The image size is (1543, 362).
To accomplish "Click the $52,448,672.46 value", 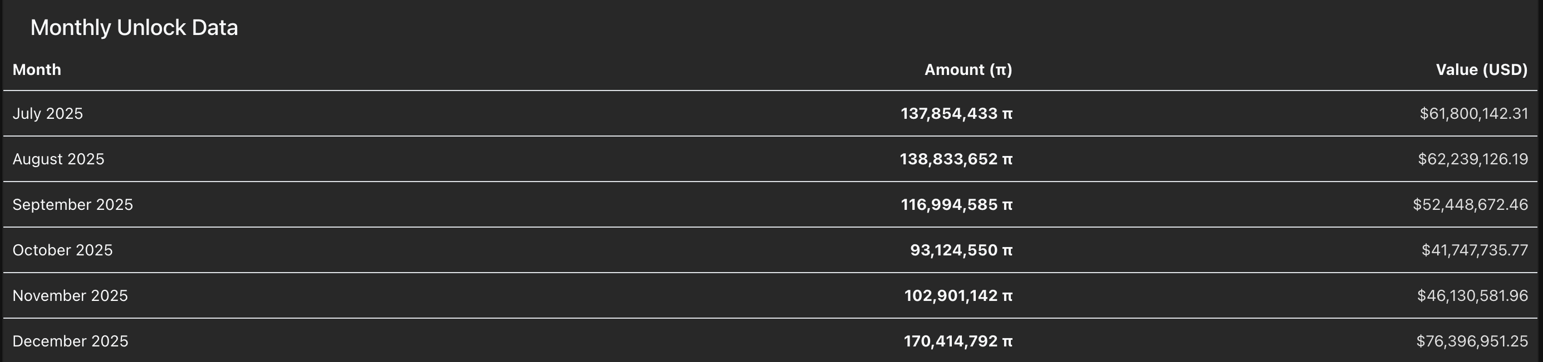I will point(1471,205).
